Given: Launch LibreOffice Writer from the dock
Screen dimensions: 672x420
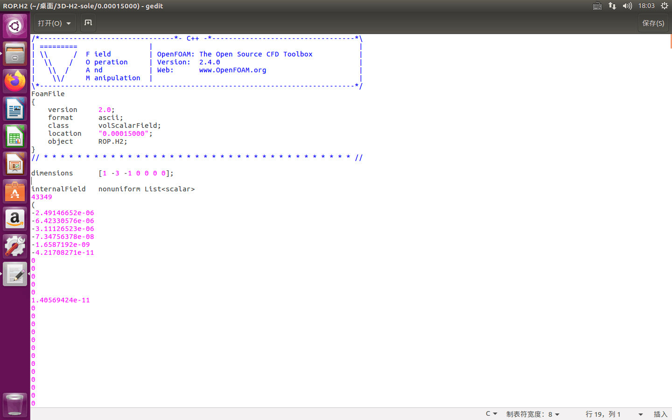Looking at the screenshot, I should point(15,109).
